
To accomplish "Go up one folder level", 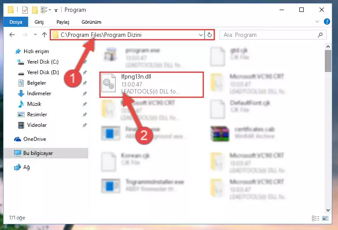I will [44, 35].
